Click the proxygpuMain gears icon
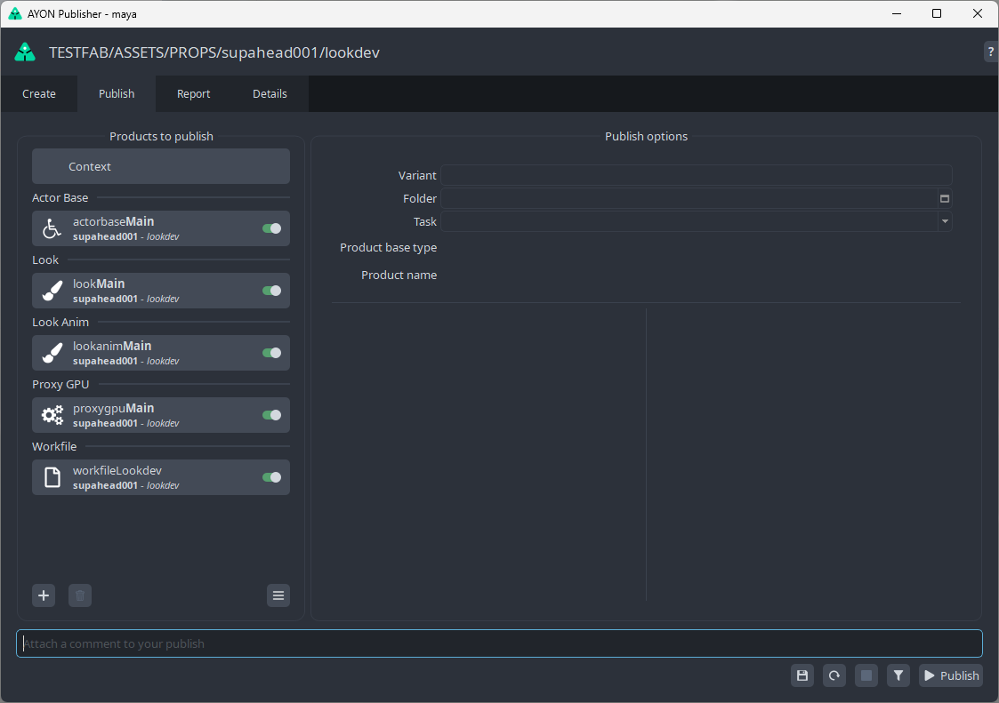 tap(52, 415)
